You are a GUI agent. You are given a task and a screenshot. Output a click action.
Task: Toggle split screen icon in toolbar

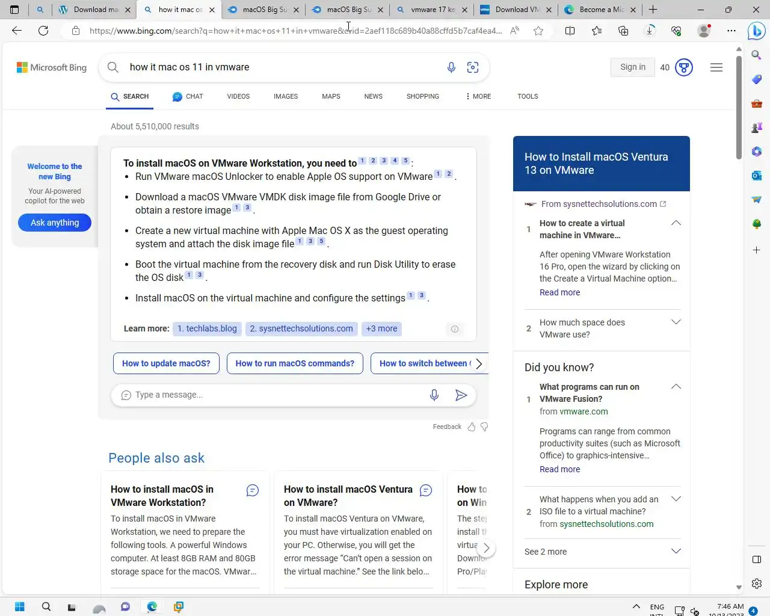coord(570,31)
